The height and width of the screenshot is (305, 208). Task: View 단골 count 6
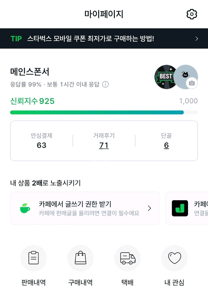(x=166, y=145)
